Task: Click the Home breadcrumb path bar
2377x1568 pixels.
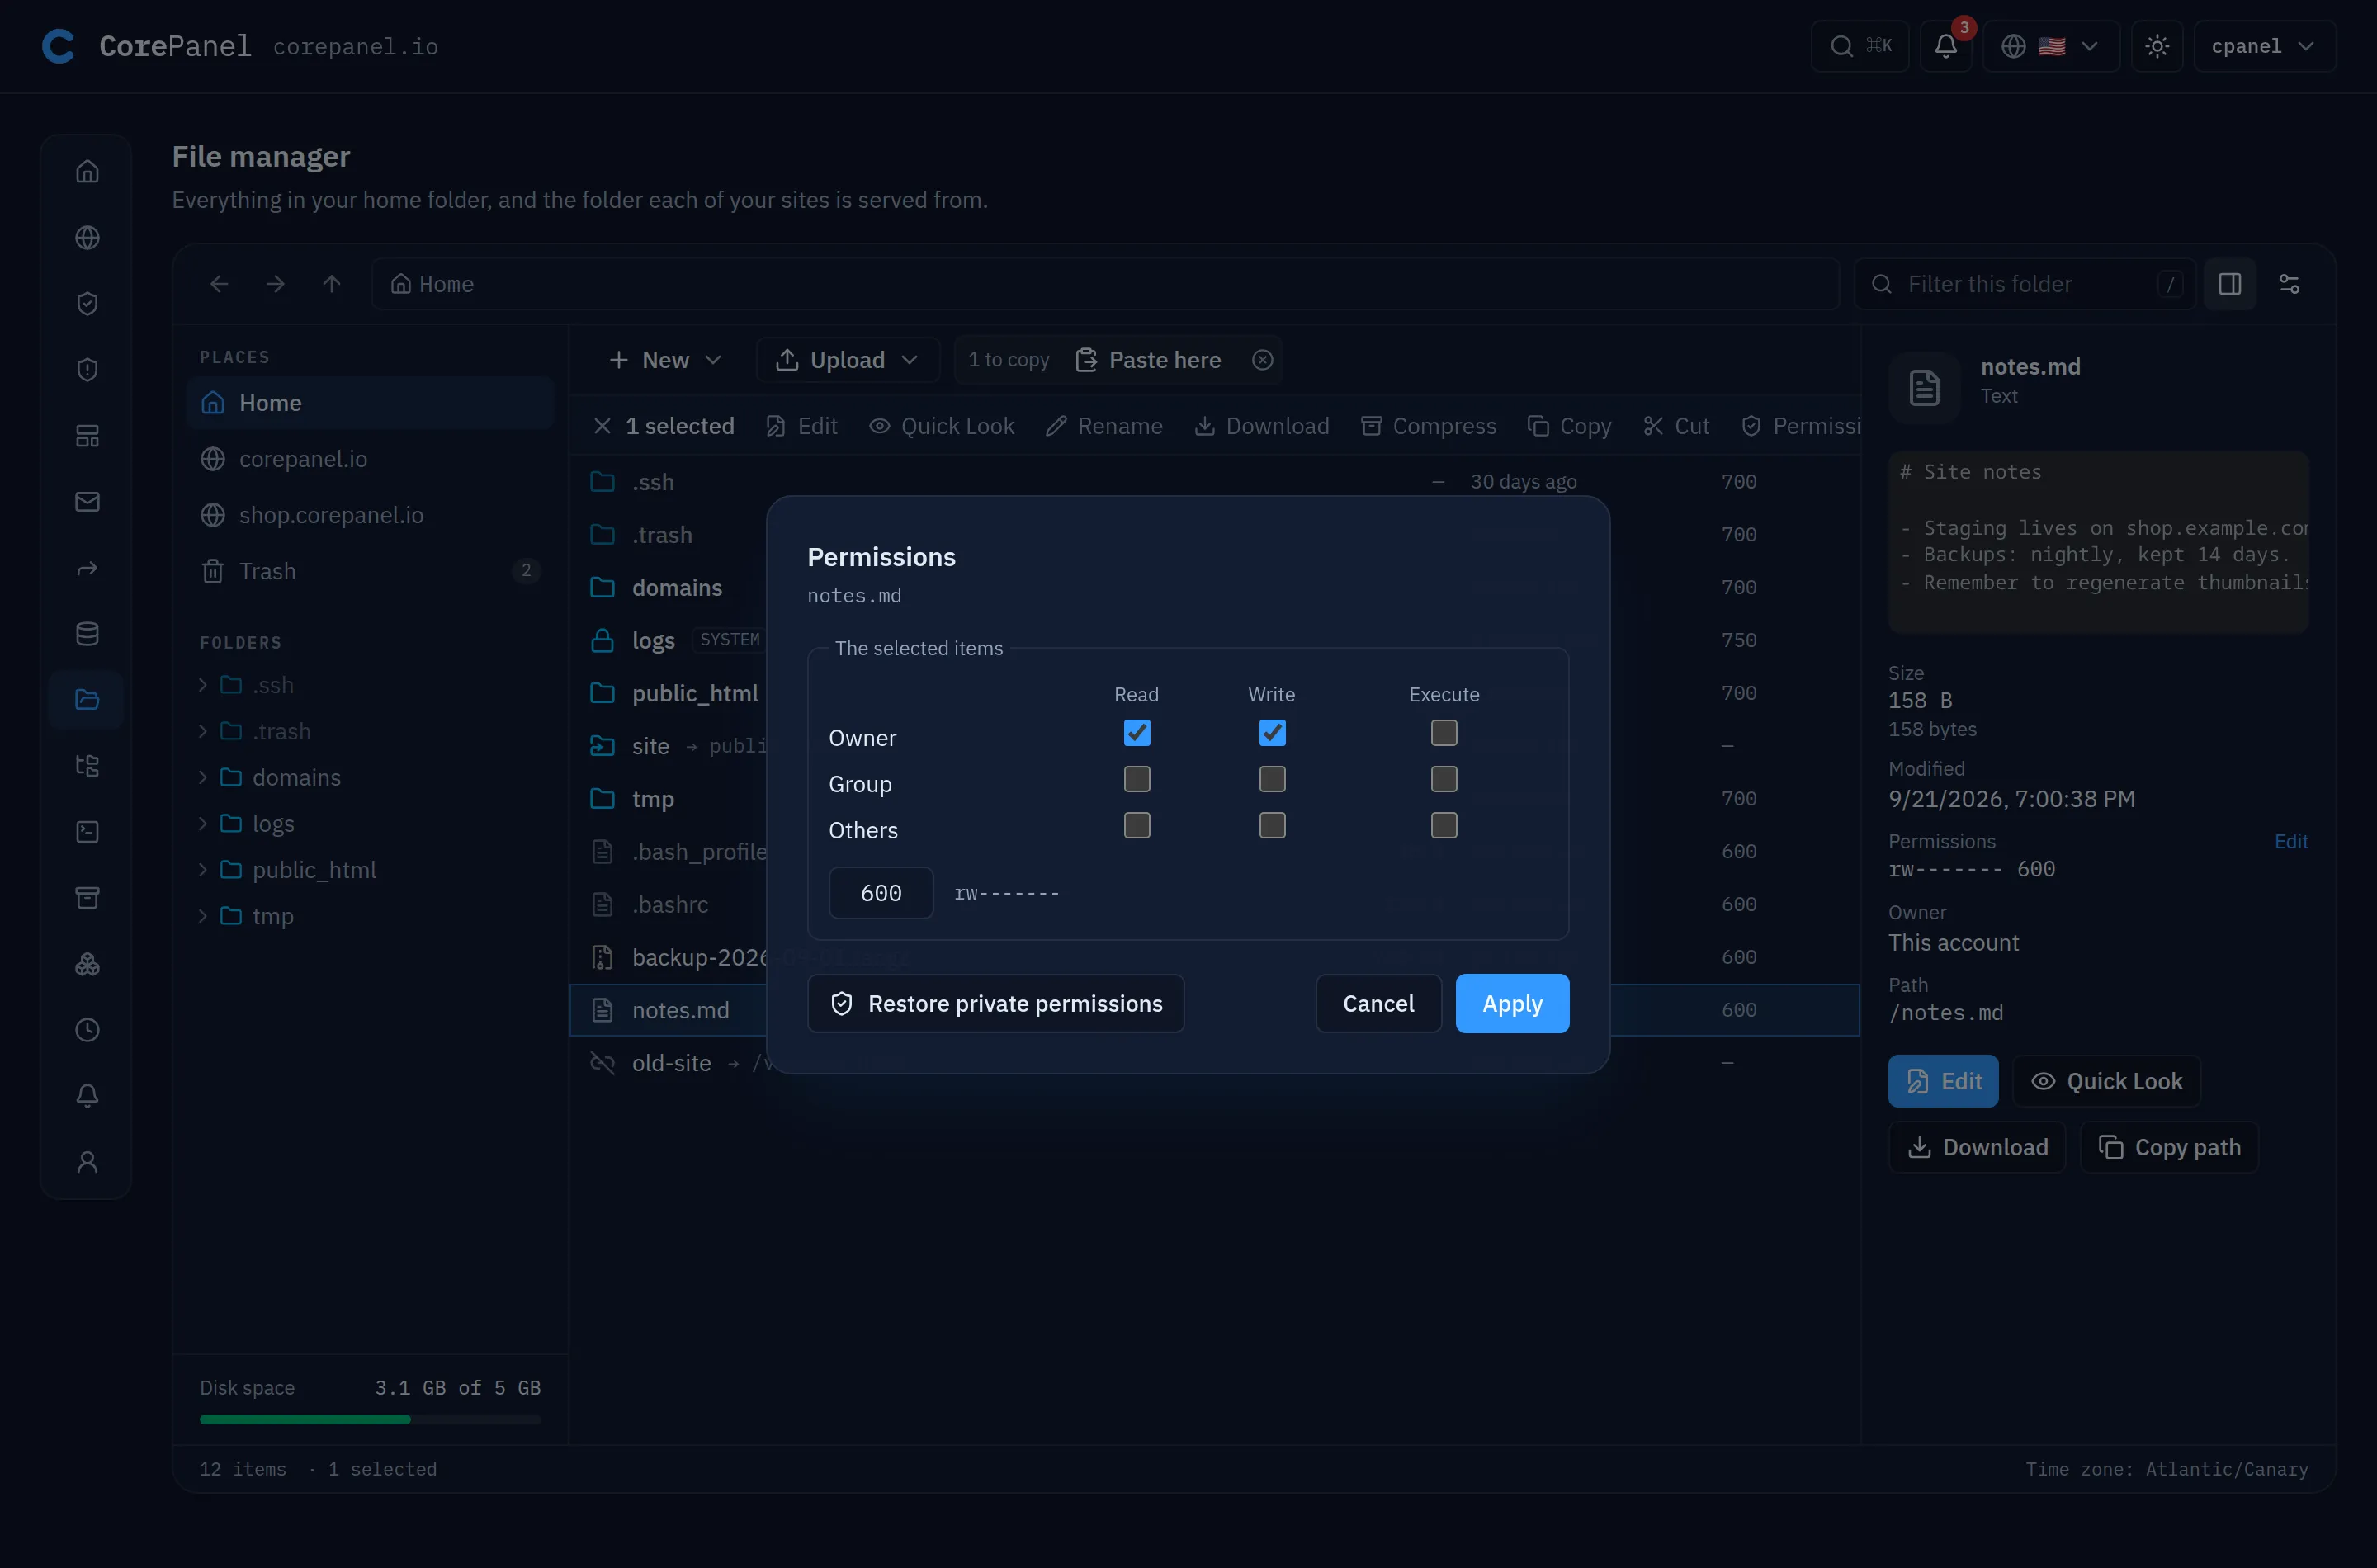Action: (1105, 284)
